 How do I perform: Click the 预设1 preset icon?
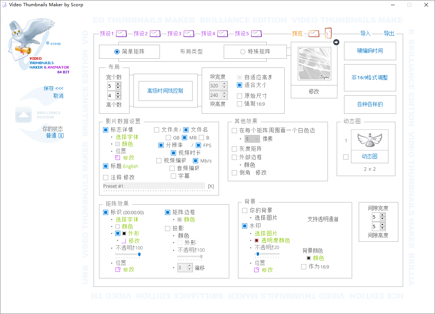120,33
